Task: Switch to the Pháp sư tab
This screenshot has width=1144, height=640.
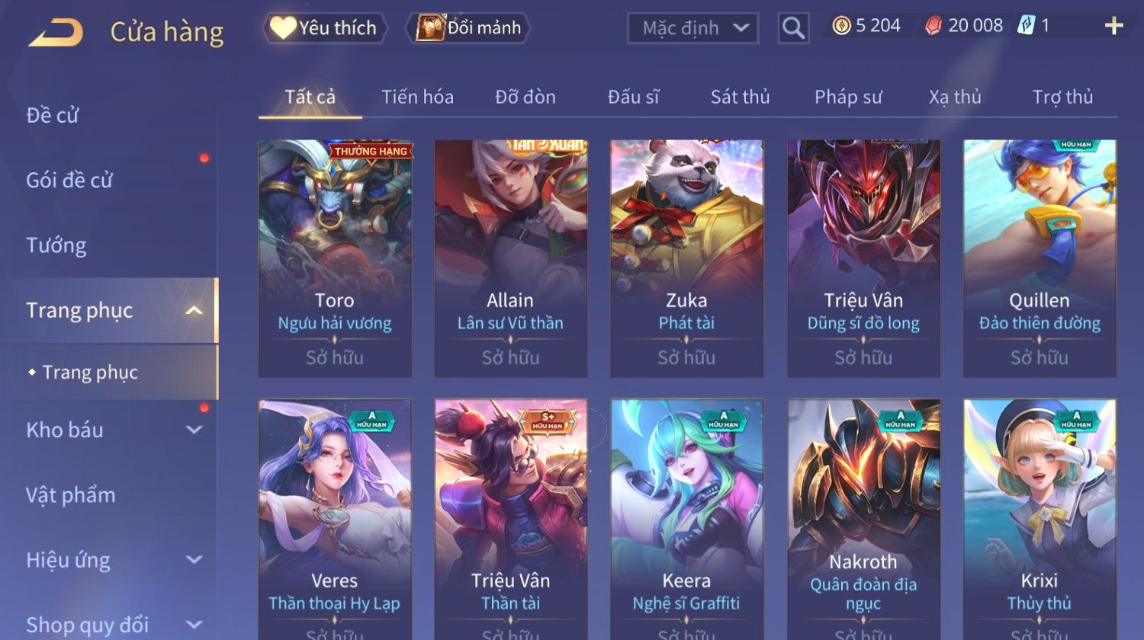Action: (x=848, y=97)
